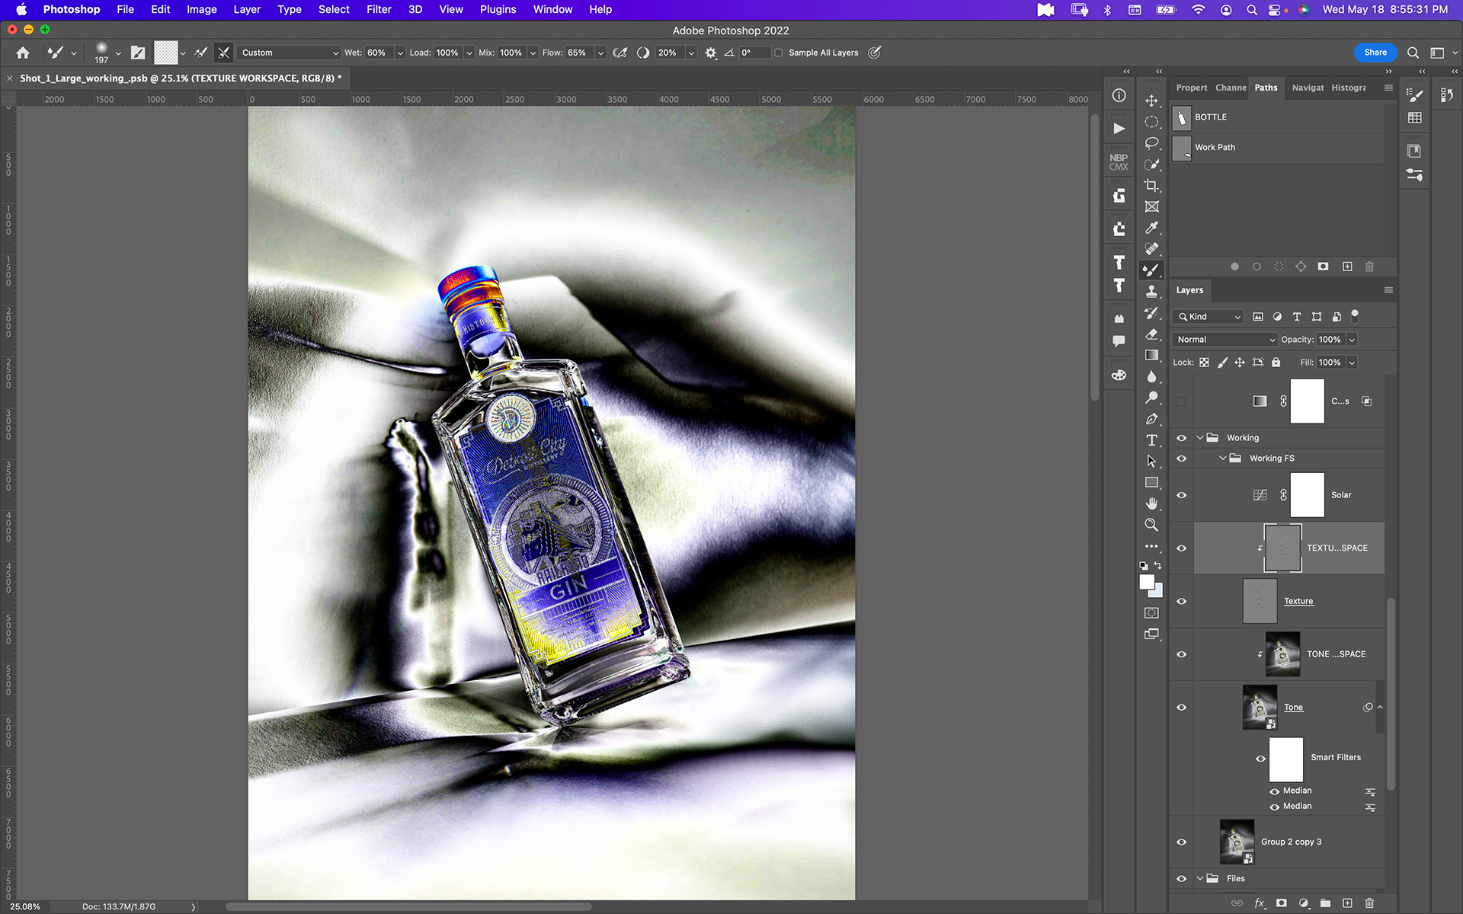Select the Path Selection tool
Image resolution: width=1463 pixels, height=914 pixels.
pos(1151,462)
